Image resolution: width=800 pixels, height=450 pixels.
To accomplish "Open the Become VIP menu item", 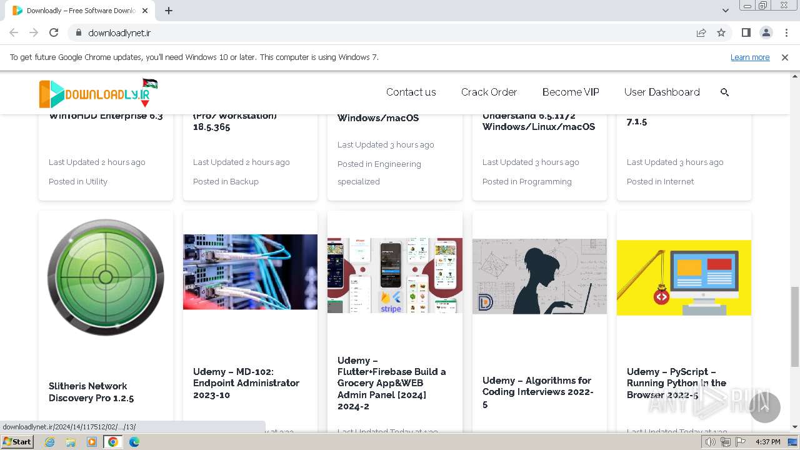I will tap(571, 92).
